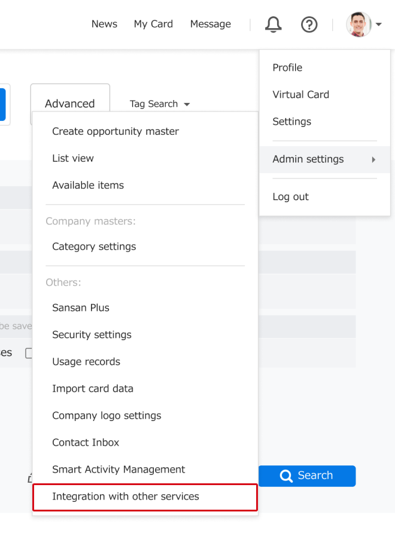The image size is (395, 548).
Task: Click the magnifier icon in Search button
Action: [286, 476]
